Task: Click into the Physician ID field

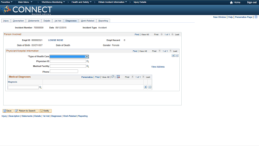Action: [x=68, y=61]
